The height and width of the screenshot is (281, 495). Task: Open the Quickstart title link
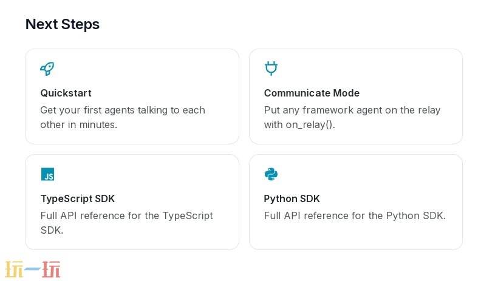(66, 93)
